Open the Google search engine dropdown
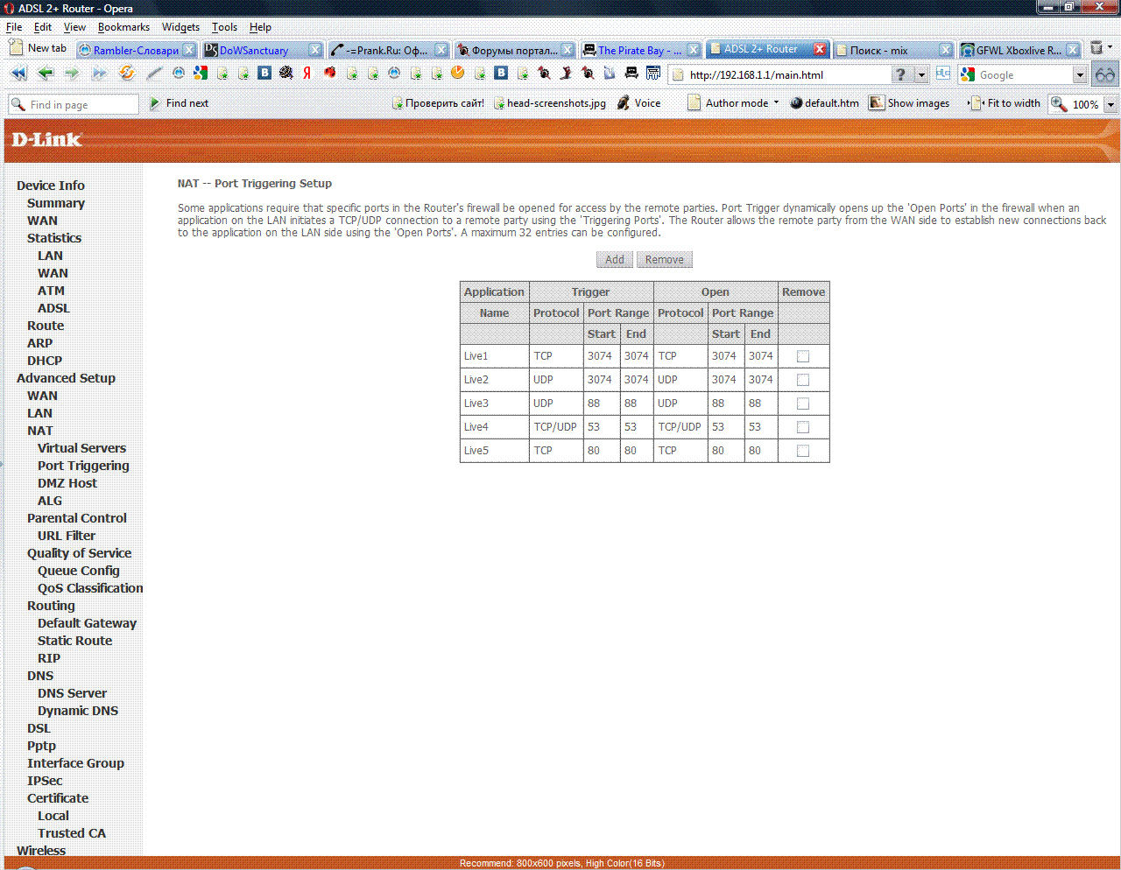The height and width of the screenshot is (870, 1121). coord(1080,75)
